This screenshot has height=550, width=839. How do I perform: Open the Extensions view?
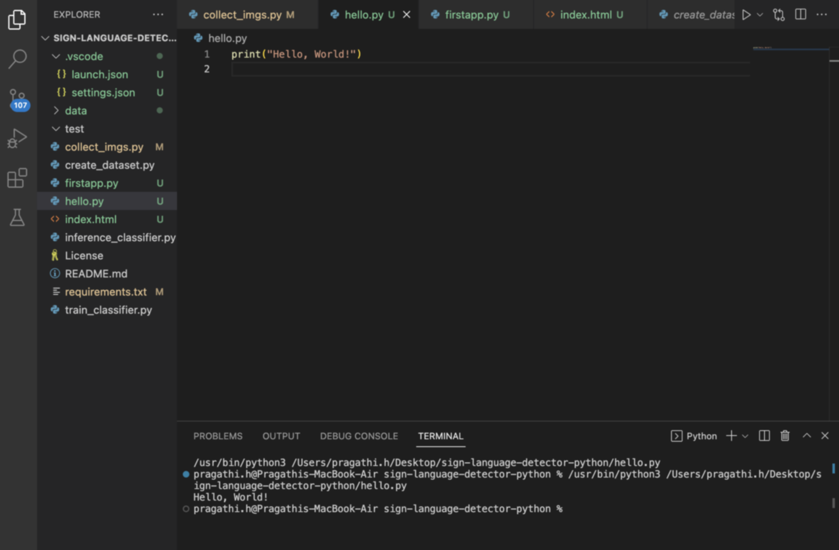[x=17, y=178]
